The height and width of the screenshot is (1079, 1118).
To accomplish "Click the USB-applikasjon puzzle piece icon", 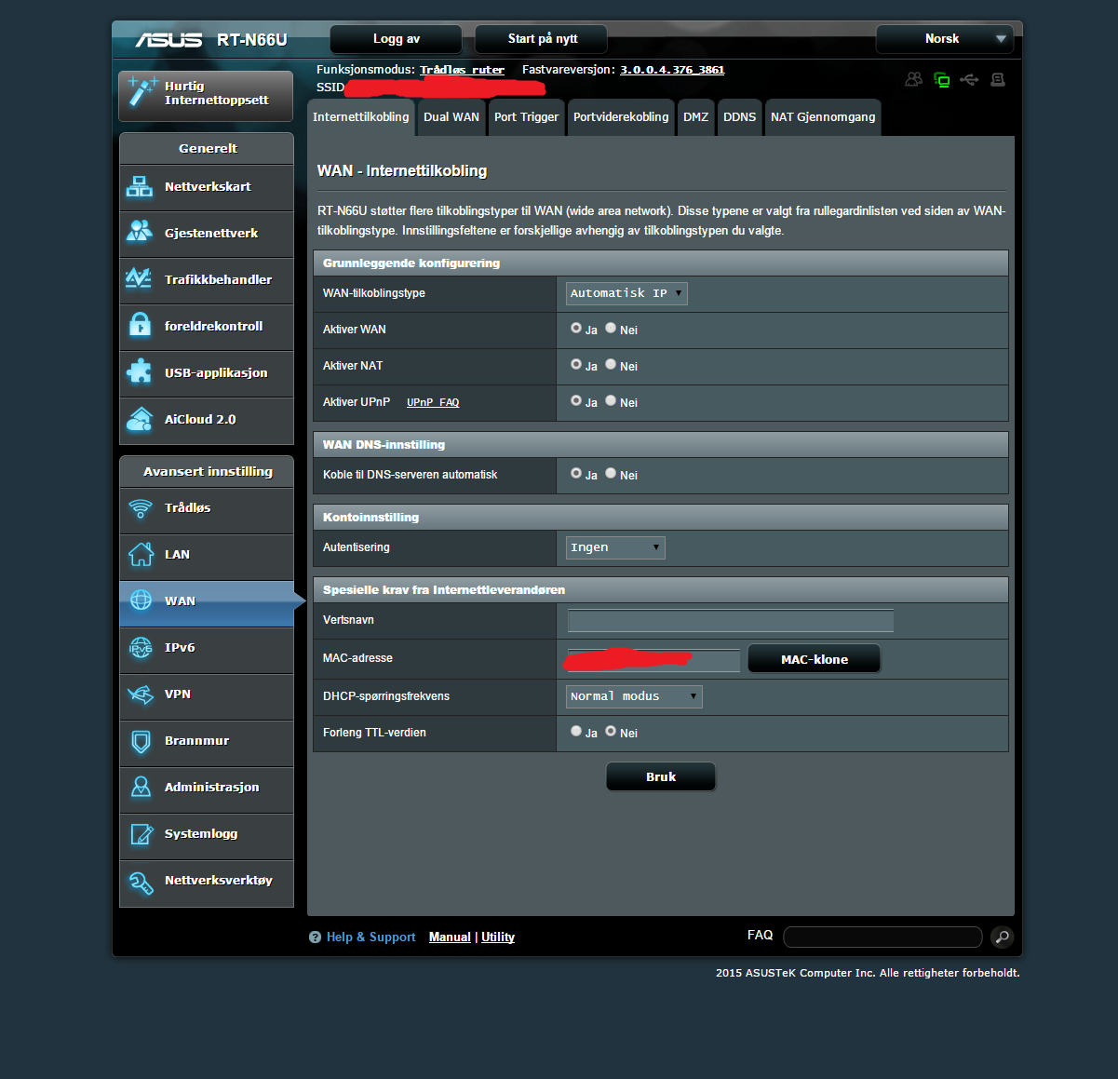I will click(140, 371).
